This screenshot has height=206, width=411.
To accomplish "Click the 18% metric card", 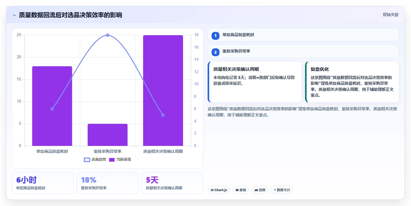I will point(107,183).
